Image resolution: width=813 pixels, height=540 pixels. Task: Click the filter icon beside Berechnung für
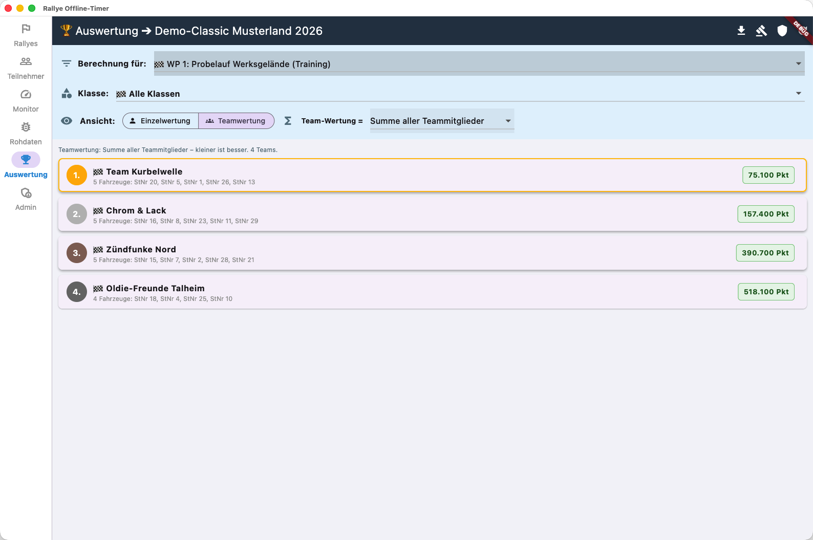67,63
